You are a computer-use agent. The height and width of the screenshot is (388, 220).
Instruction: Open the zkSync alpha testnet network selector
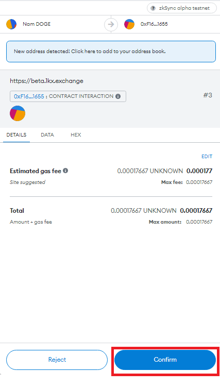click(182, 8)
